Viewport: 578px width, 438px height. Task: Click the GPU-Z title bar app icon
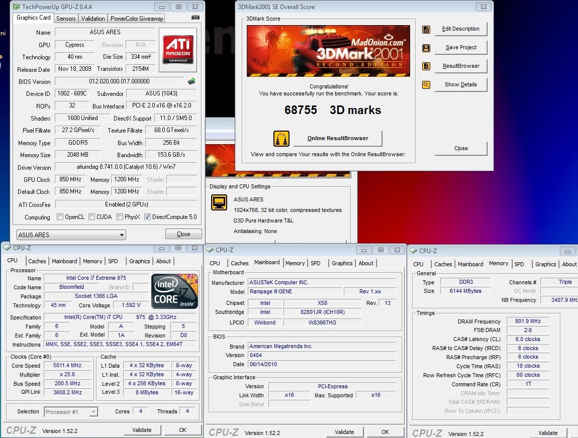(x=16, y=7)
